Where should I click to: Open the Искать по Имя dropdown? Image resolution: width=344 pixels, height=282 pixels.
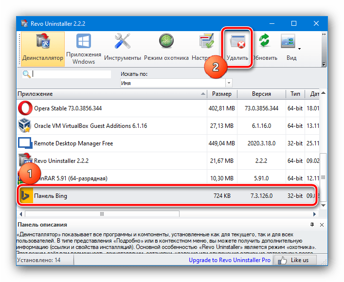[x=176, y=83]
